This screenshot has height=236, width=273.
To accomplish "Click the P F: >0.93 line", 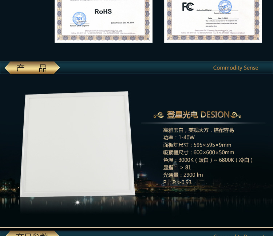I will click(177, 182).
